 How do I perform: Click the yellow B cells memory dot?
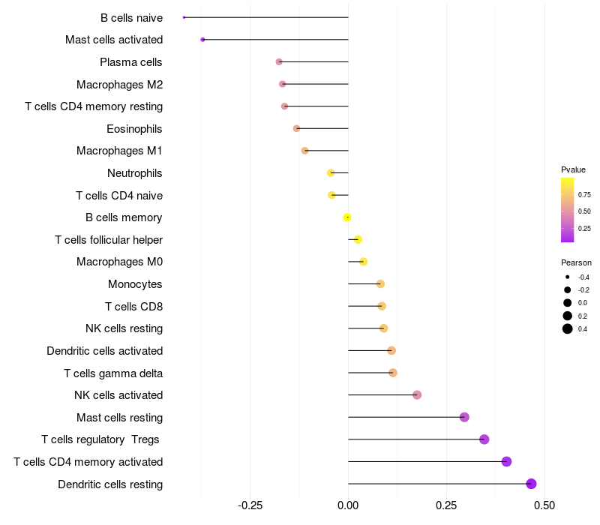pyautogui.click(x=347, y=217)
